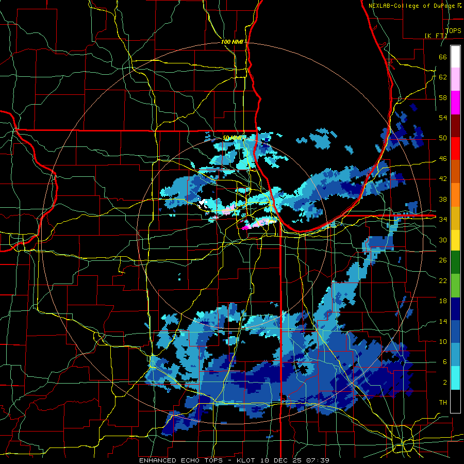Click the legend value 54
Image resolution: width=464 pixels, height=464 pixels.
[x=443, y=118]
